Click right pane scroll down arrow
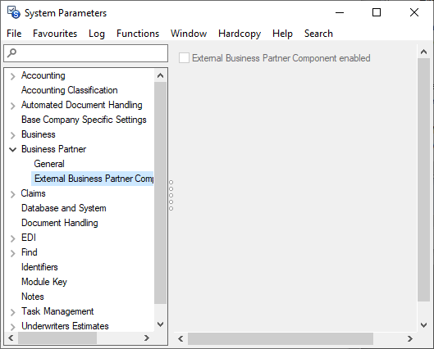 pyautogui.click(x=423, y=325)
